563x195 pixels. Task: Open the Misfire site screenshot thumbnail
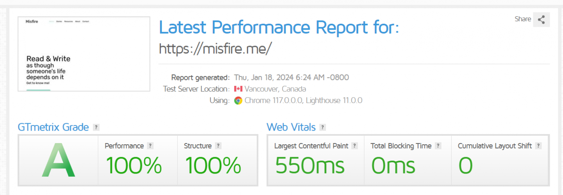[84, 54]
